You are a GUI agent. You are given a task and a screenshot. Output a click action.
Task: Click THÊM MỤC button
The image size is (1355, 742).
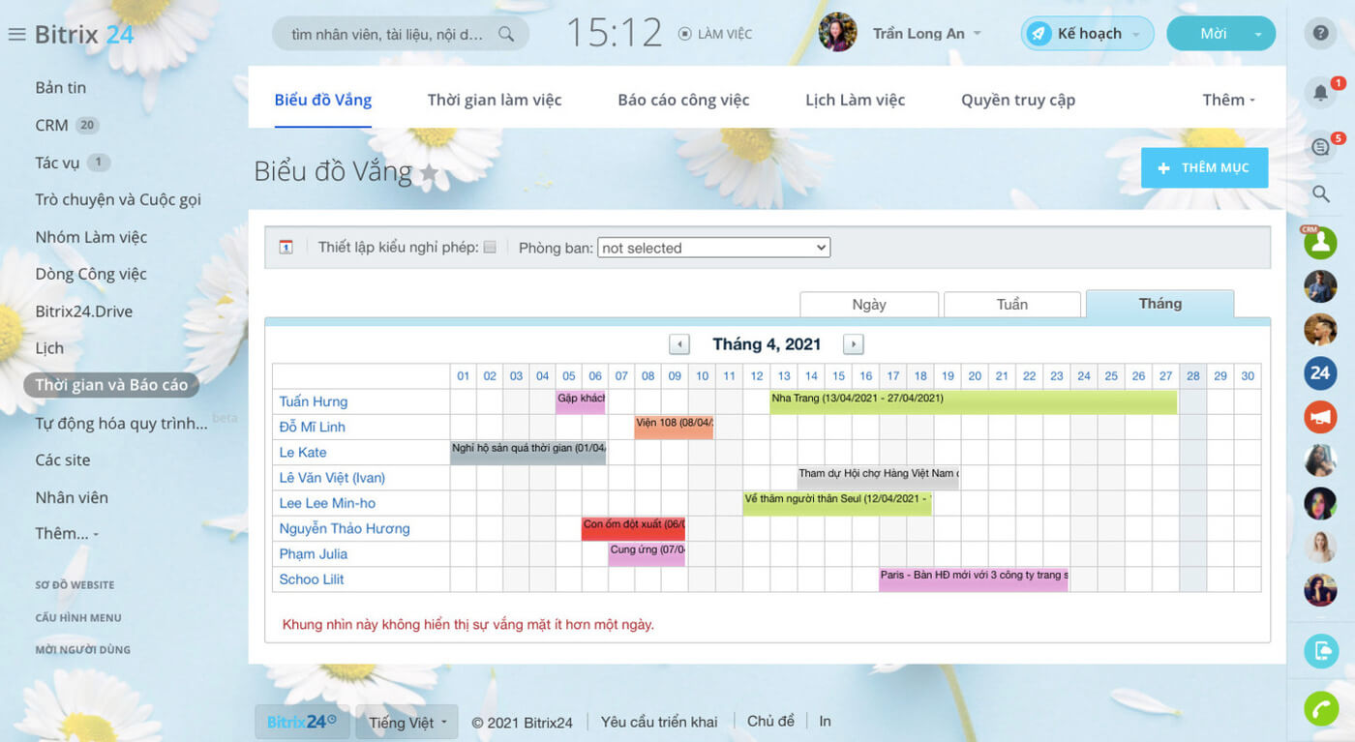(x=1204, y=167)
